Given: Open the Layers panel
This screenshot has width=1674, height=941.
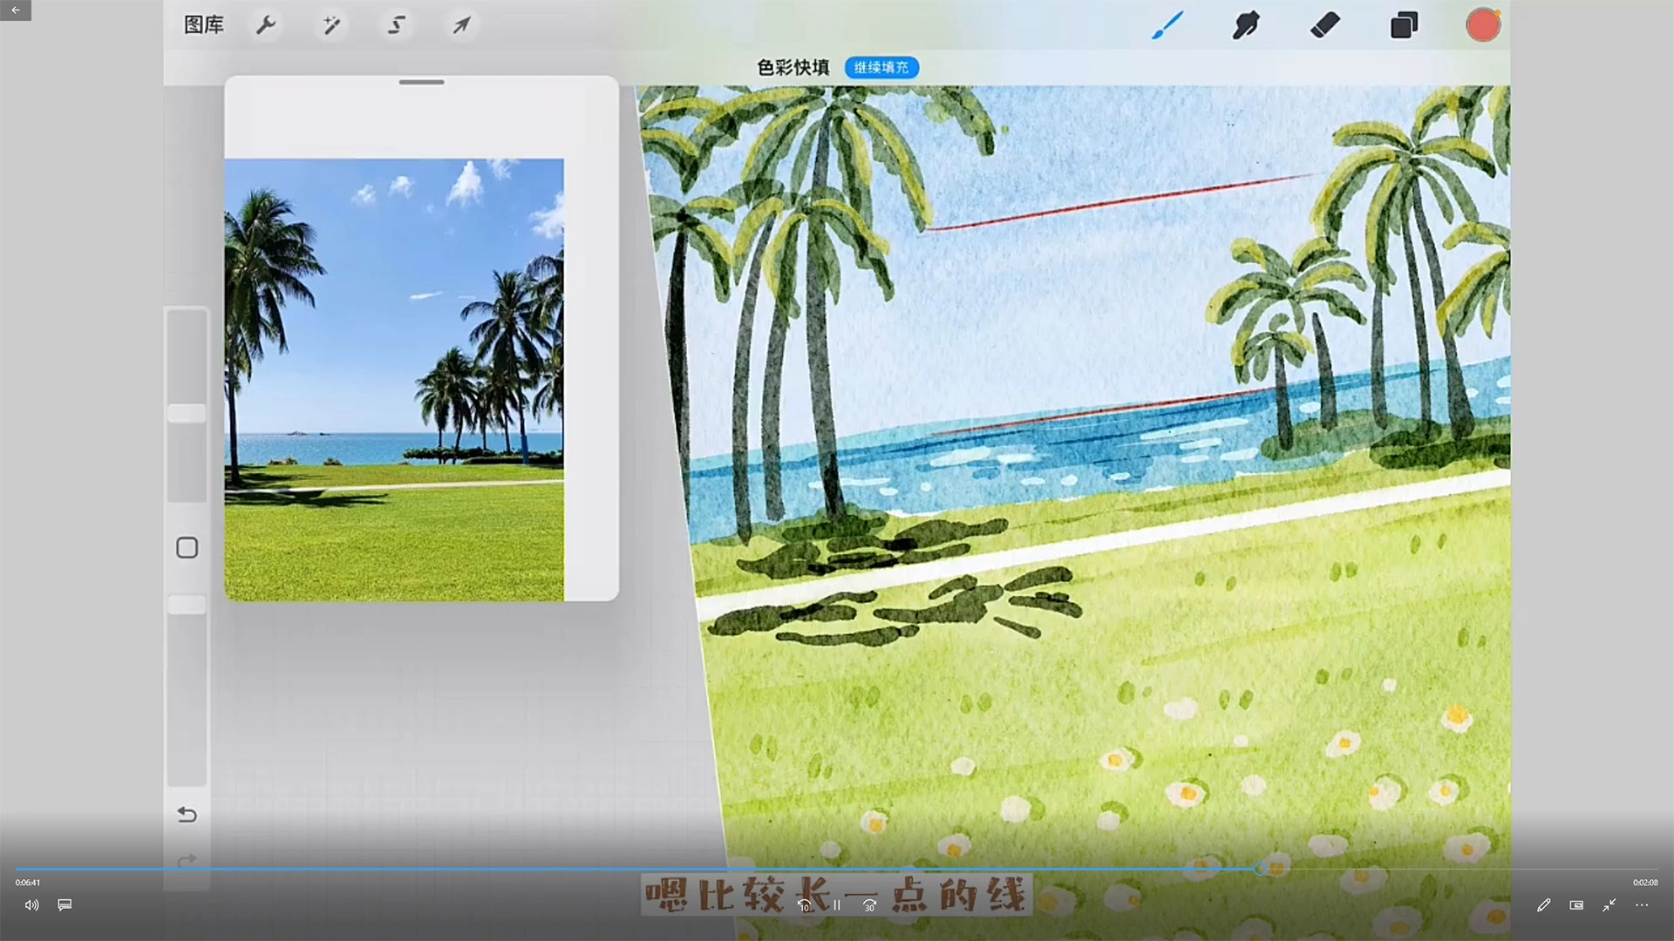Looking at the screenshot, I should (x=1404, y=24).
